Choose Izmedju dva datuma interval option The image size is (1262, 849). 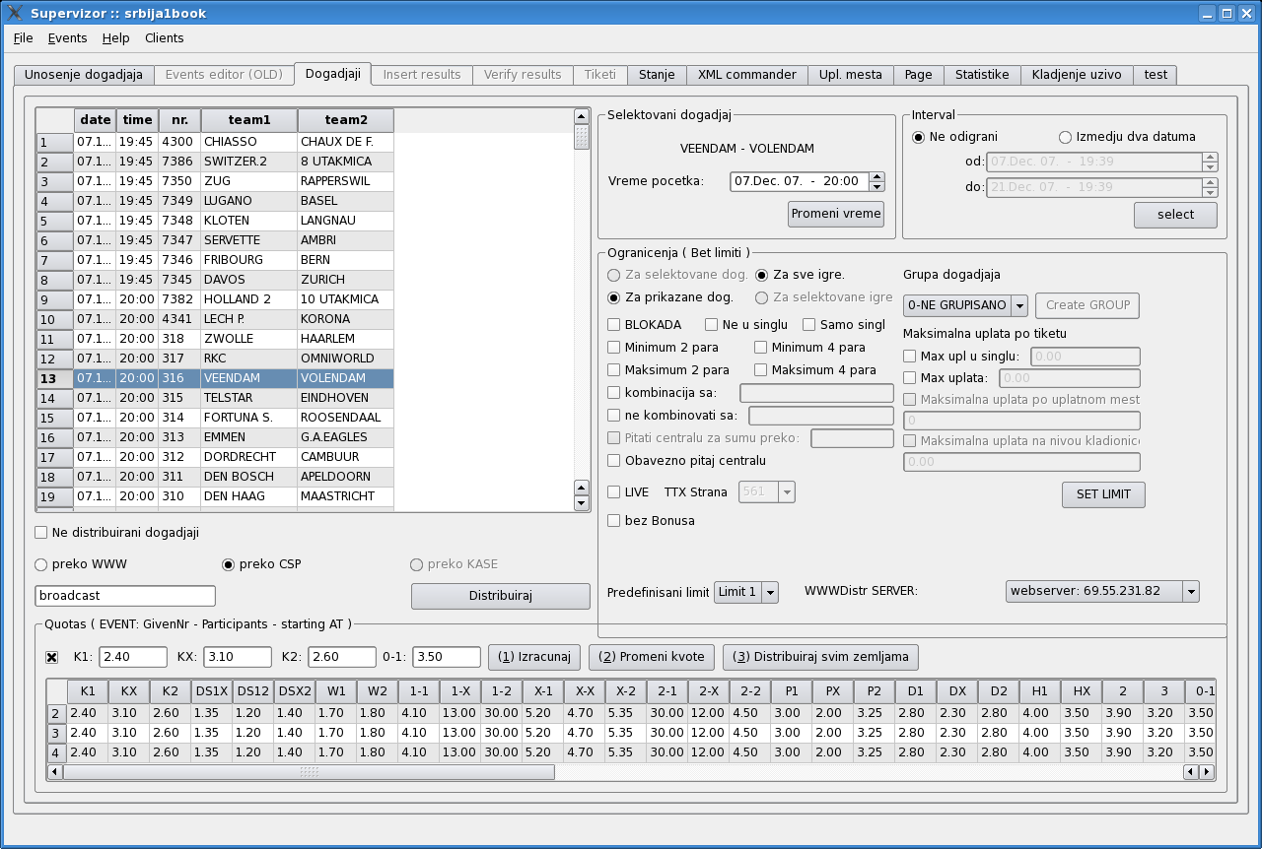[x=1065, y=137]
